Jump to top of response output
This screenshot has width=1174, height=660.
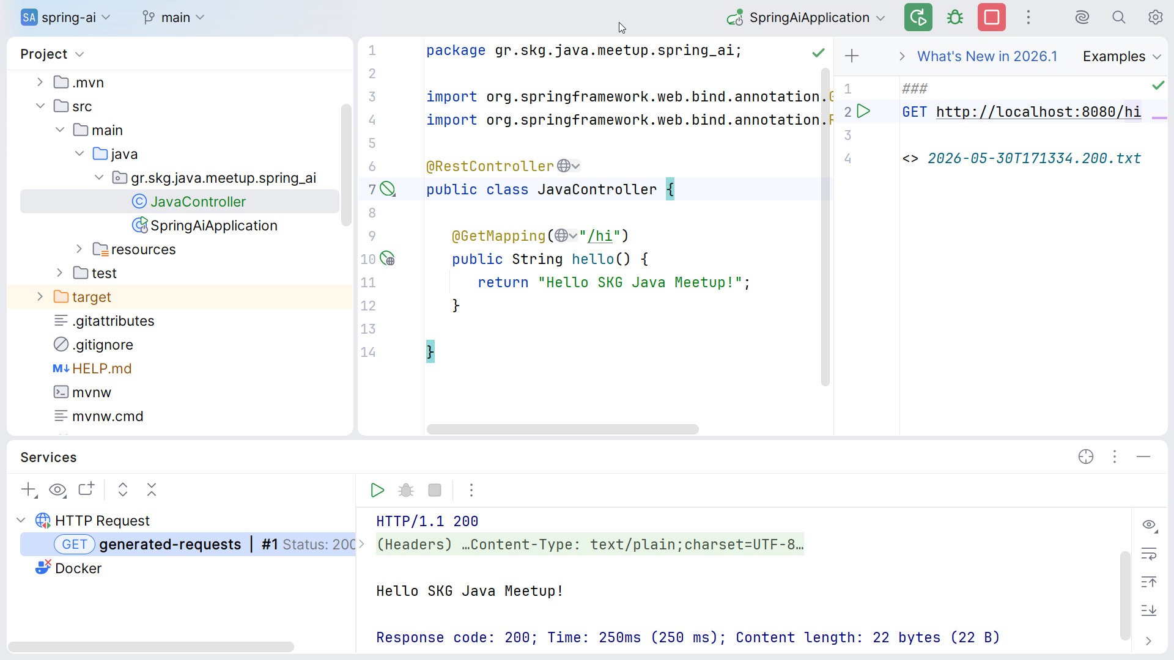point(1149,582)
